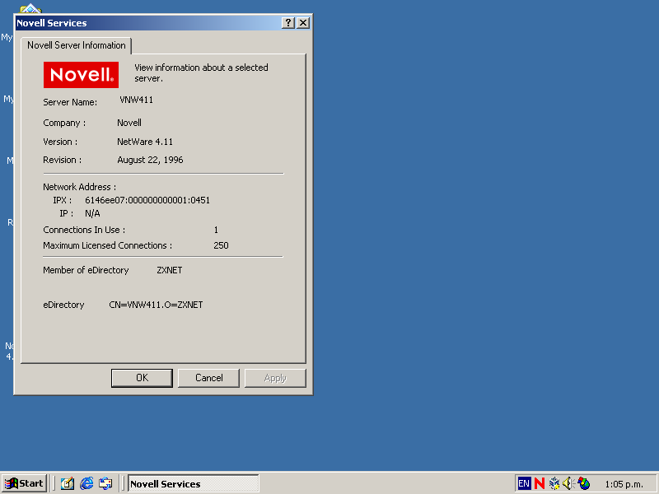The image size is (659, 494).
Task: Close the Novell Services dialog
Action: click(303, 23)
